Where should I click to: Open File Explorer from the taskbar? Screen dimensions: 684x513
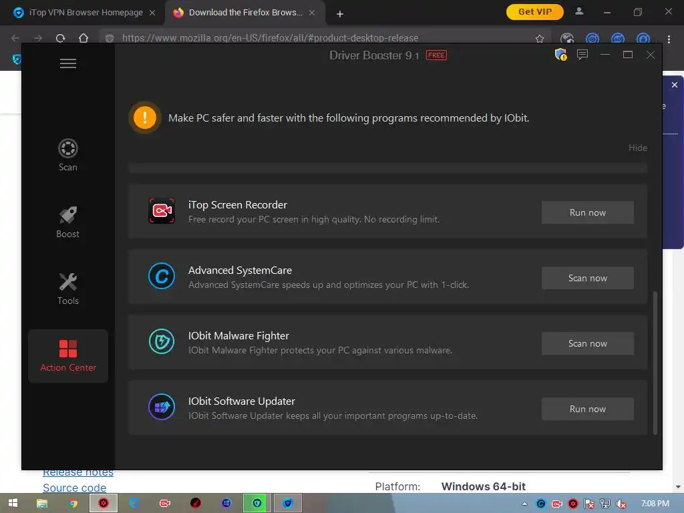(42, 504)
